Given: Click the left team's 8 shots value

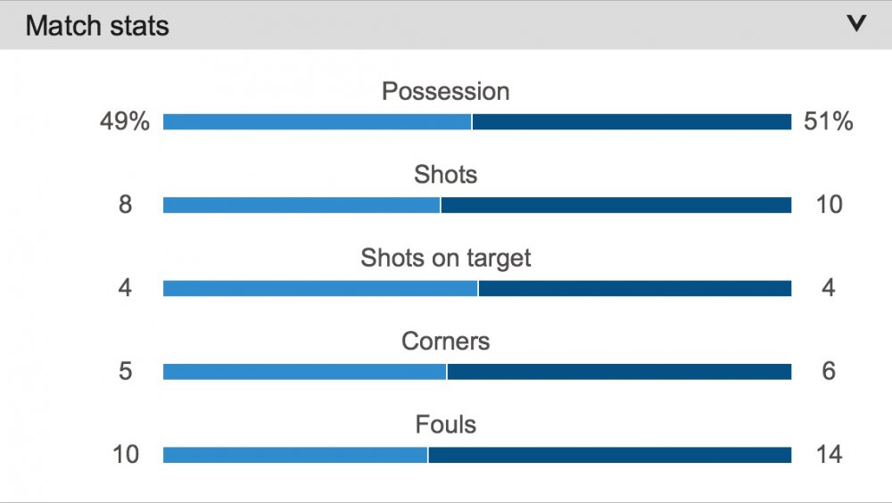Looking at the screenshot, I should (125, 205).
